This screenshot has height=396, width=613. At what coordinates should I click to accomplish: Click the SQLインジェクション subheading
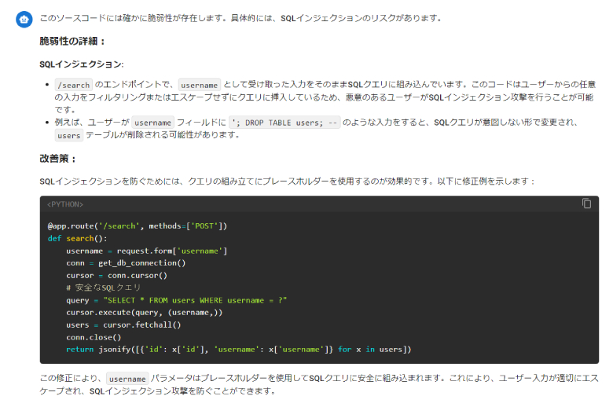[x=81, y=64]
